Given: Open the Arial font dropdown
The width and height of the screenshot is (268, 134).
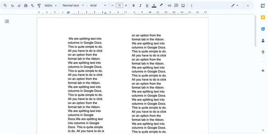Looking at the screenshot, I should tap(98, 5).
